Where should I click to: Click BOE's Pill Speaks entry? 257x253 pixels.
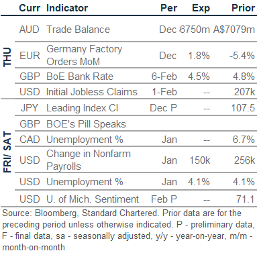[x=86, y=124]
